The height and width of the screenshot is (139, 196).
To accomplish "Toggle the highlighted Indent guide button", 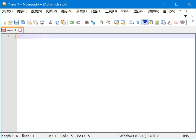I will [x=144, y=22].
